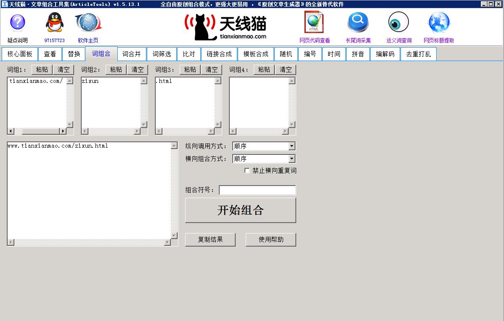The image size is (504, 321).
Task: Go to the 编解码 tab
Action: (x=385, y=54)
